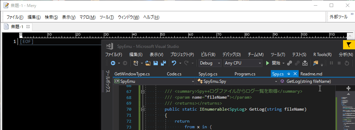Image resolution: width=355 pixels, height=130 pixels.
Task: Click first gear attach icon after 開始
Action: (289, 63)
